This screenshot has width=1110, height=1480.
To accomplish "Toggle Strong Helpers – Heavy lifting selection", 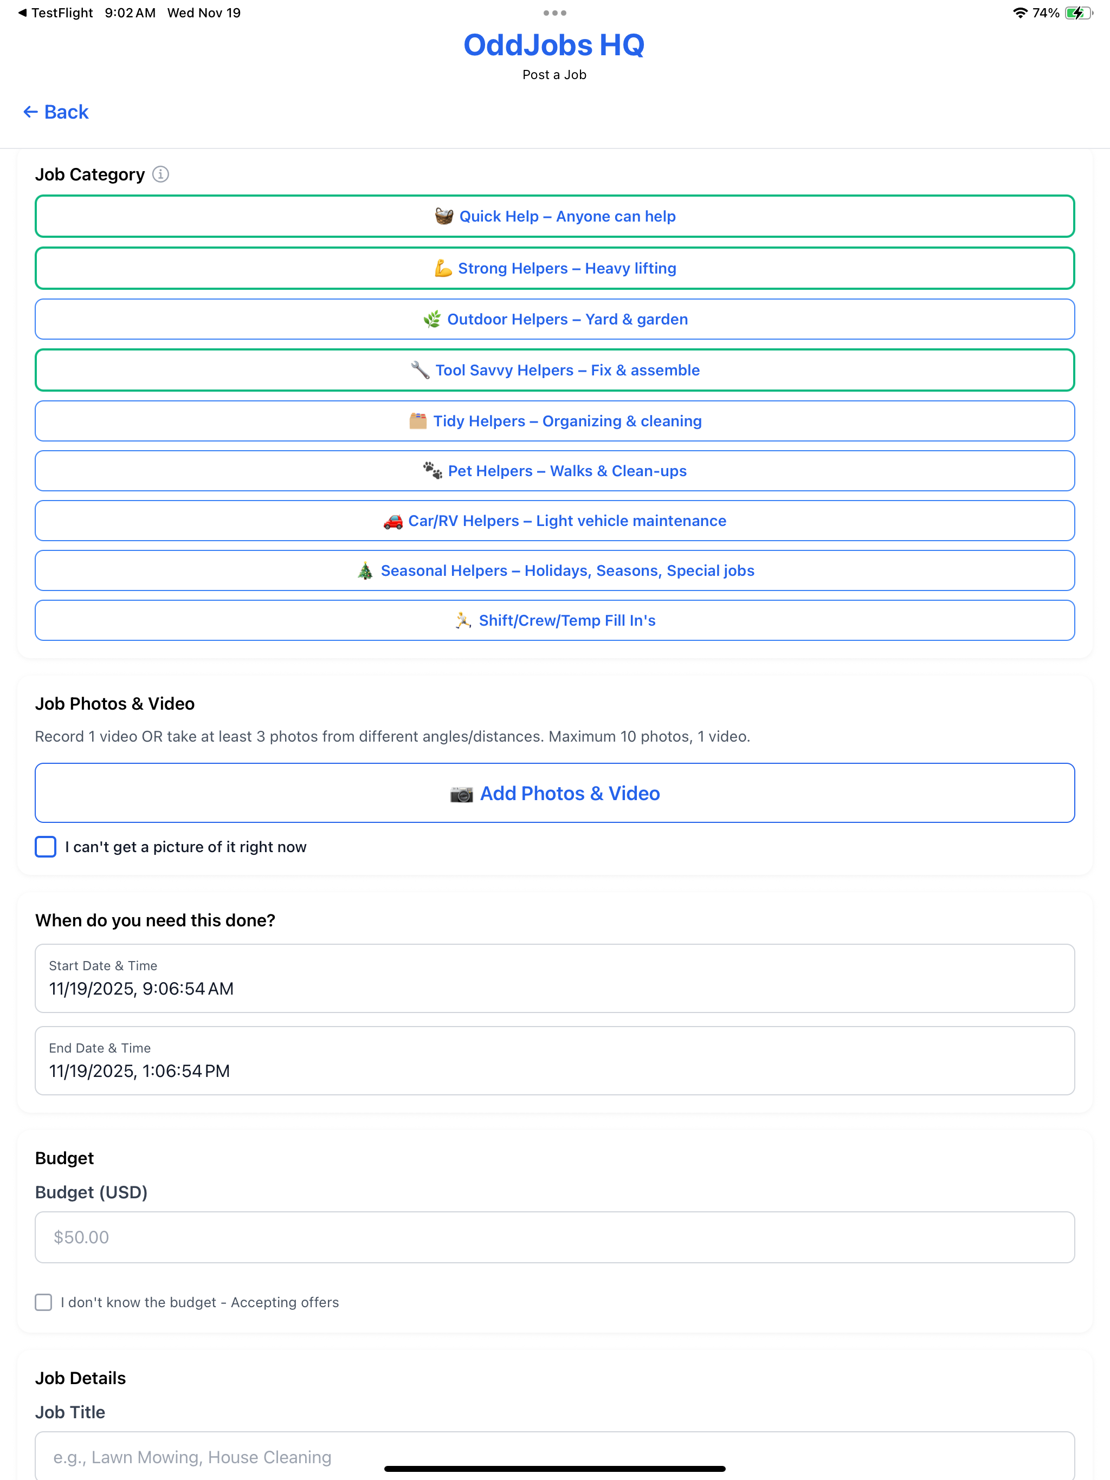I will coord(554,268).
